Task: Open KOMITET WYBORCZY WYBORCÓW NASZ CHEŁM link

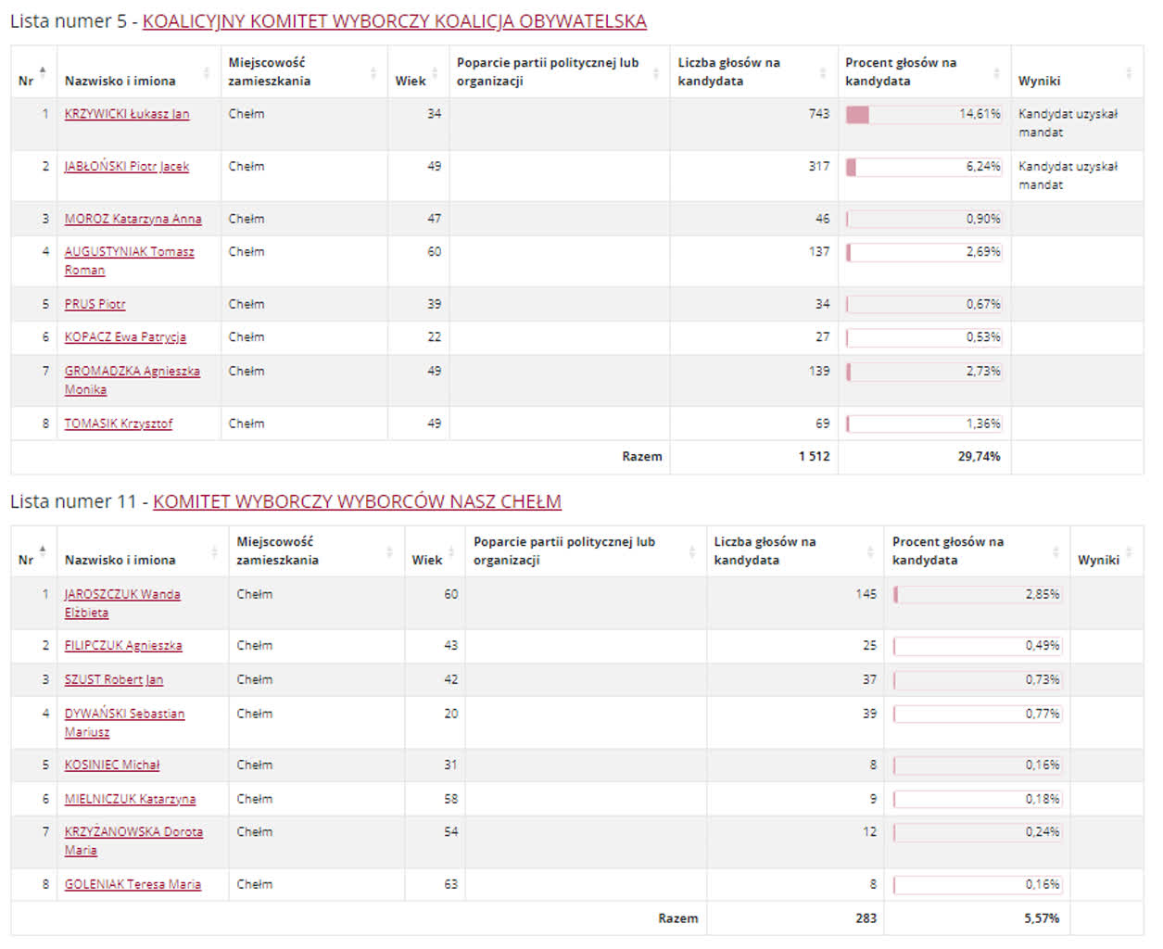Action: coord(359,500)
